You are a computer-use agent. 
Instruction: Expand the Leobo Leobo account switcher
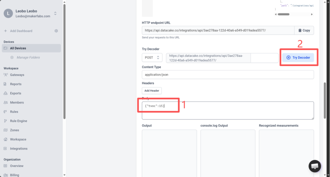55,13
